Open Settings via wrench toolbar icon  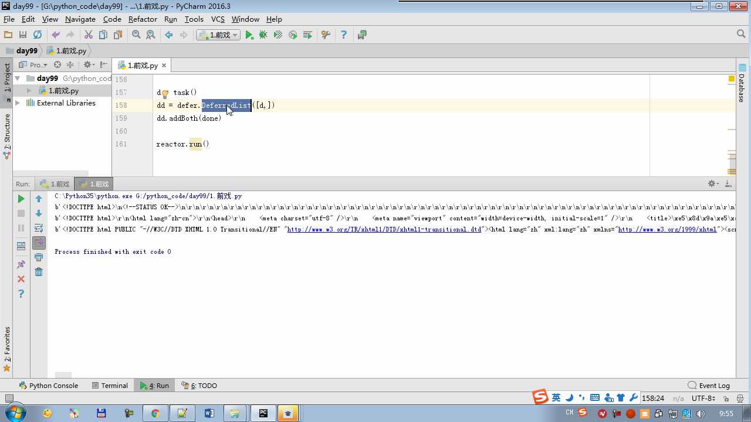pyautogui.click(x=326, y=35)
